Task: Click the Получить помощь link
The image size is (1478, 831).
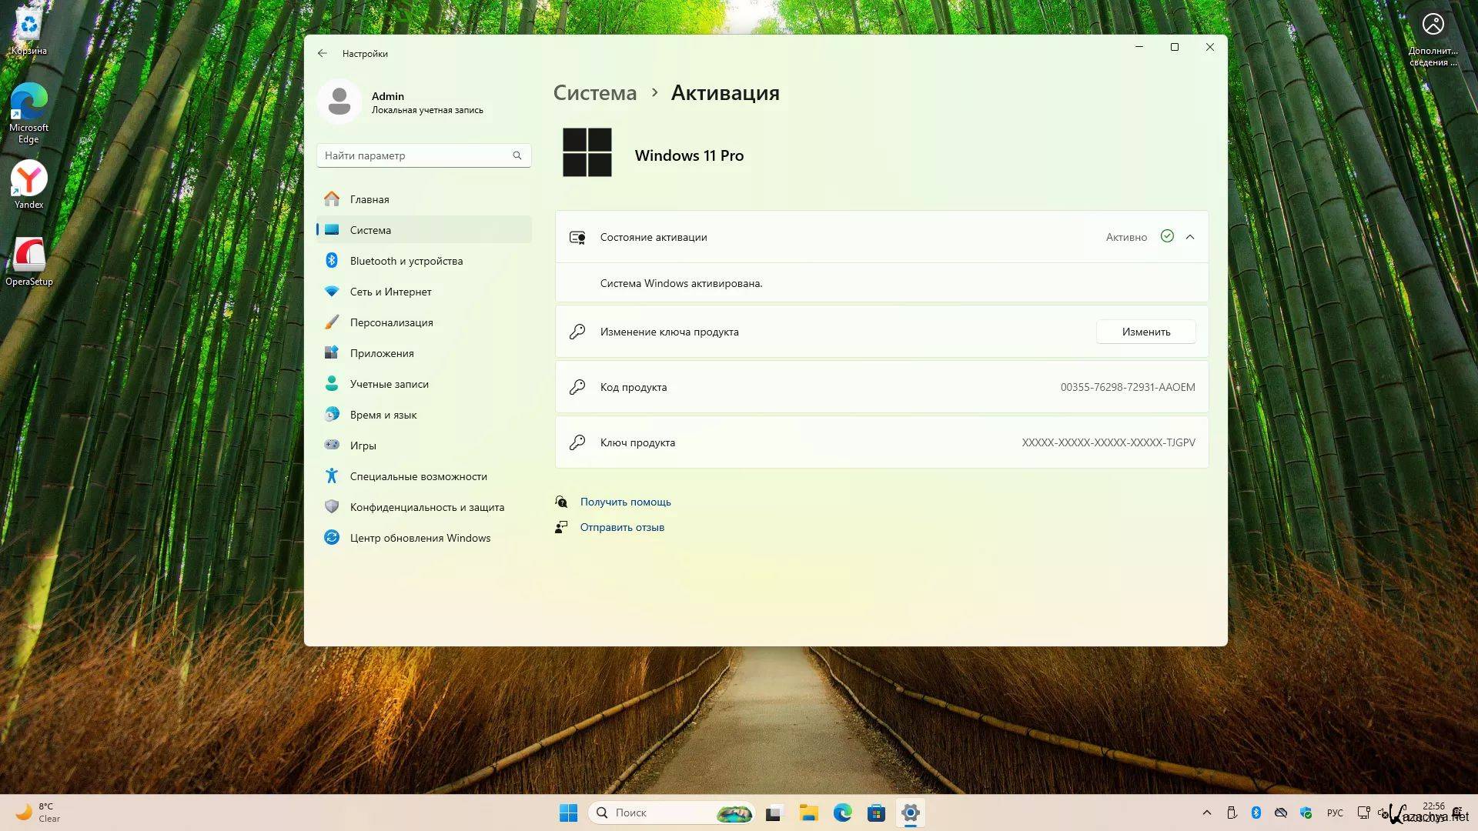Action: pyautogui.click(x=625, y=502)
